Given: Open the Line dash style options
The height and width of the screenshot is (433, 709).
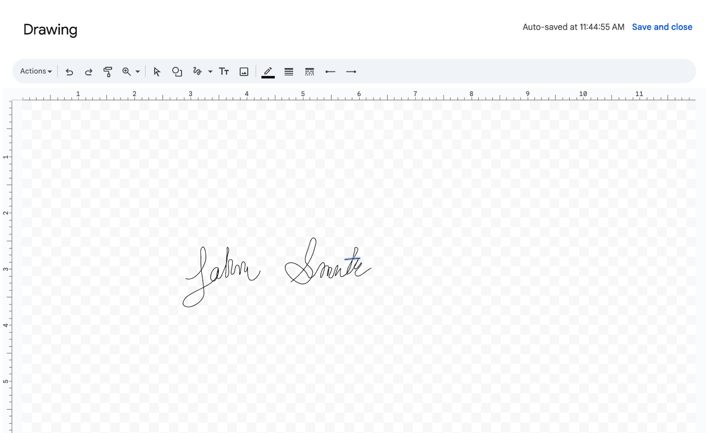Looking at the screenshot, I should tap(309, 72).
